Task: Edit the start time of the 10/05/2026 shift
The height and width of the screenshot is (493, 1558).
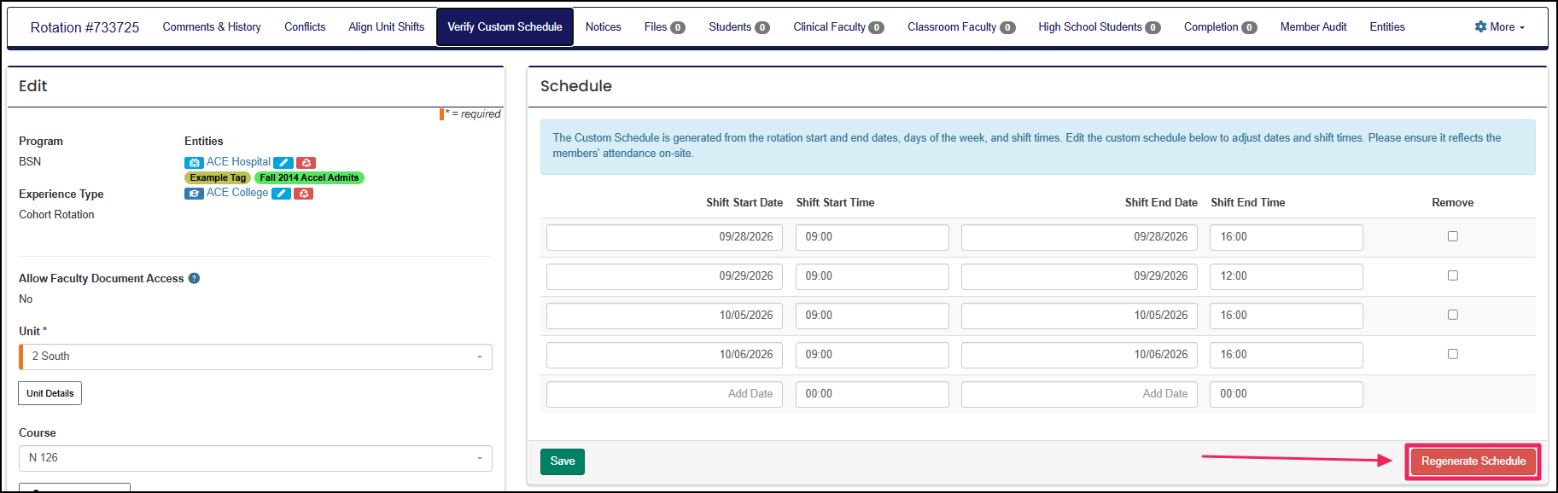Action: click(x=872, y=316)
